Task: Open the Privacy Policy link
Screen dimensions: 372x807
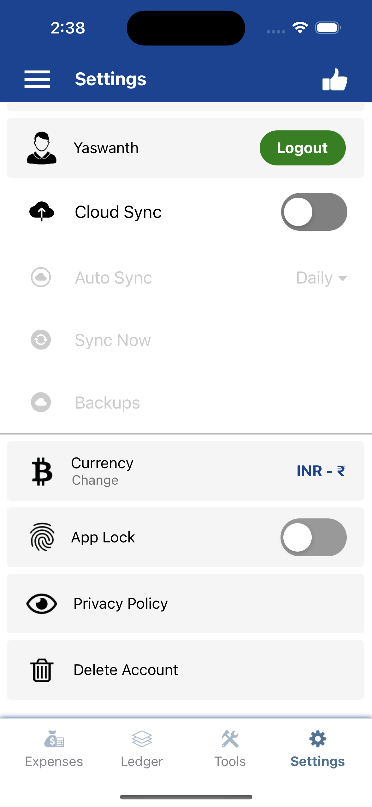Action: [x=121, y=604]
